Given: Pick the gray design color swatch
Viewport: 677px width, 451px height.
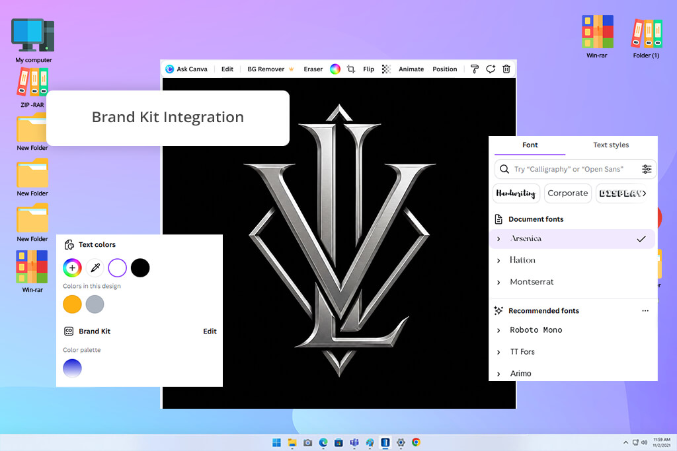Looking at the screenshot, I should click(x=95, y=304).
